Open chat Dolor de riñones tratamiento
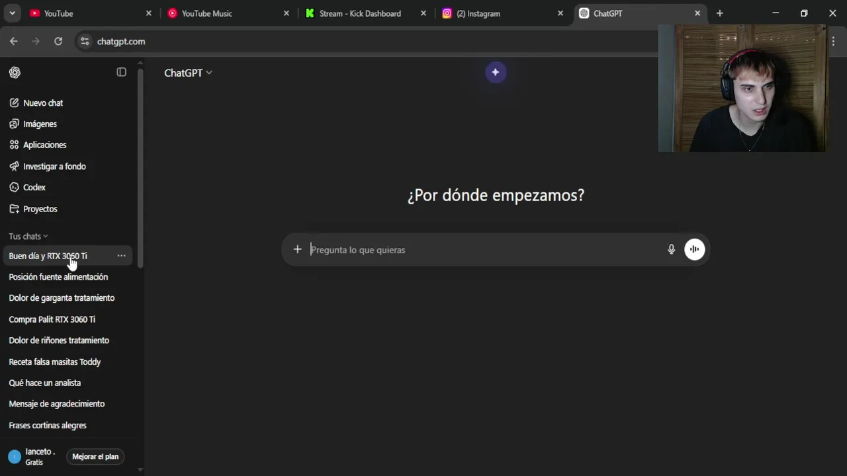Screen dimensions: 847x476 point(66,340)
